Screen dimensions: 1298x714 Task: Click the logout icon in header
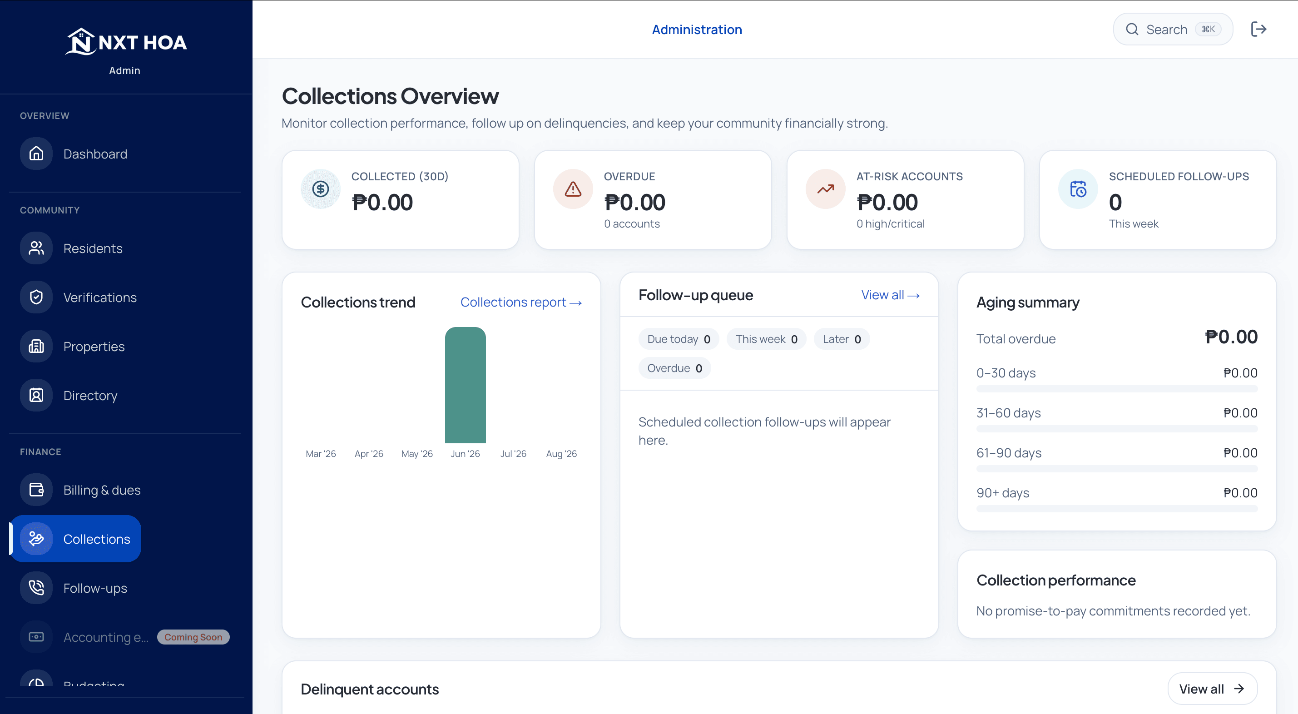pos(1258,29)
